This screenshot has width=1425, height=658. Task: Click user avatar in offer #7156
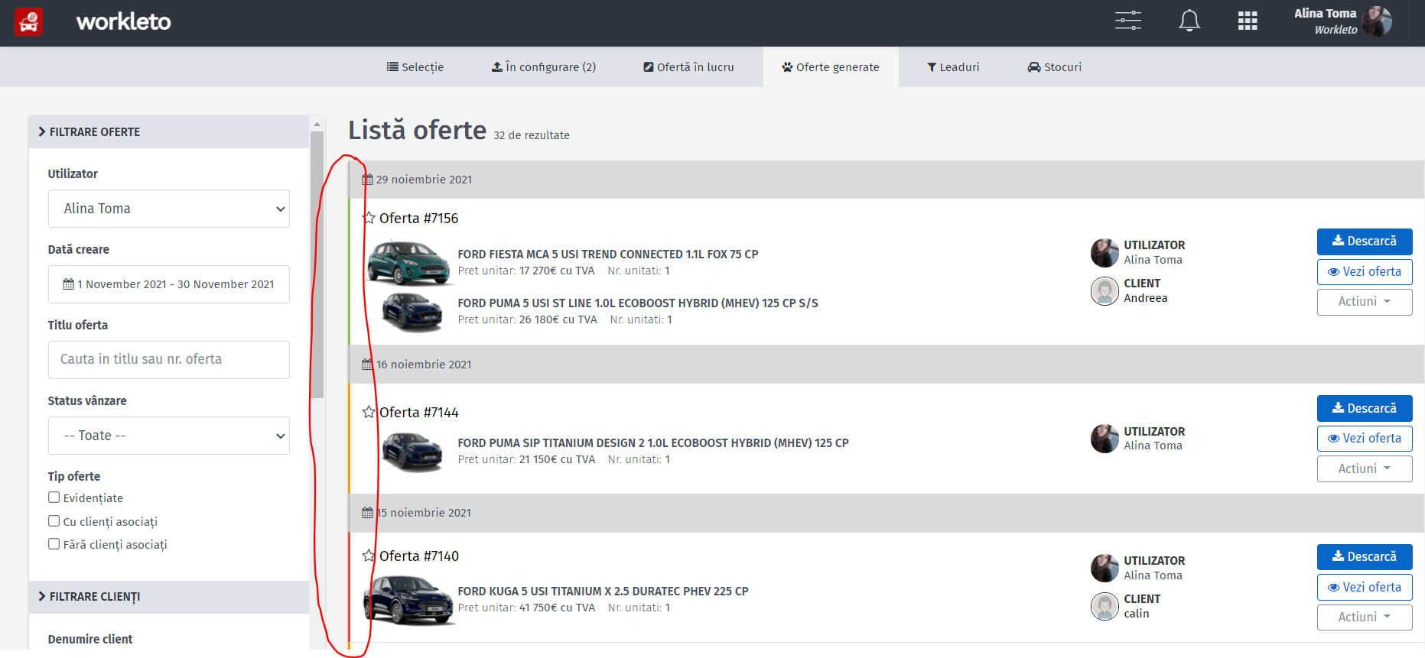click(1105, 252)
